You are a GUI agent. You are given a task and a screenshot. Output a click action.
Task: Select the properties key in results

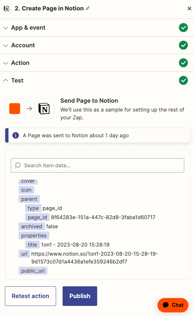pyautogui.click(x=34, y=235)
